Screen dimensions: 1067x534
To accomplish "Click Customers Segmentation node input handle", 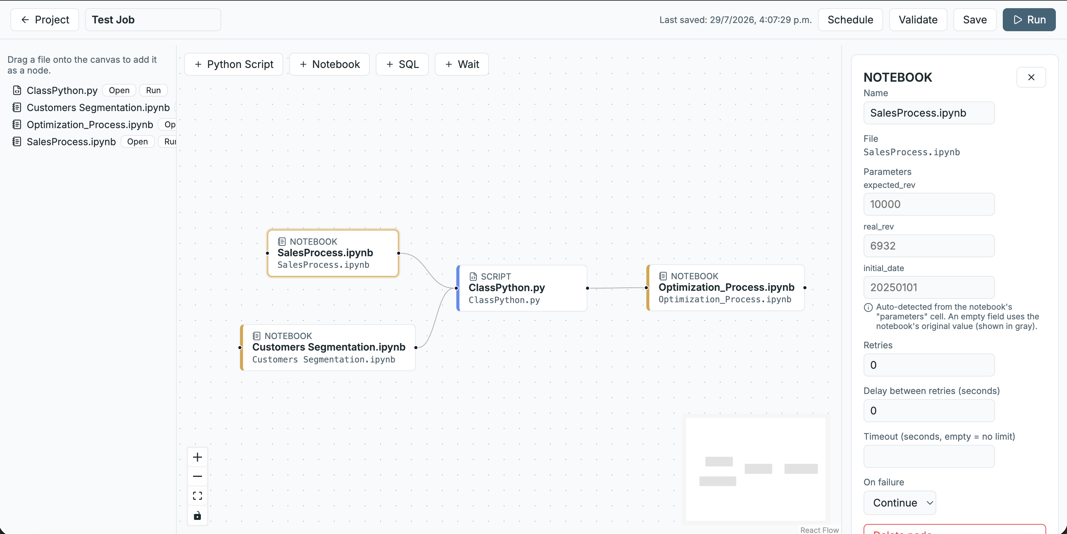I will point(240,348).
